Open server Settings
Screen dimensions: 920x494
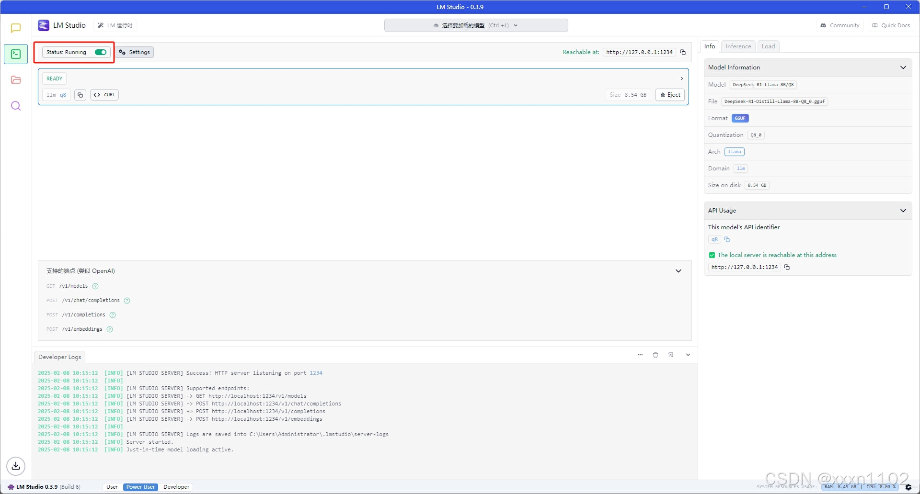tap(135, 52)
